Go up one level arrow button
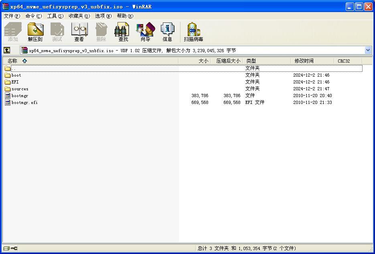This screenshot has height=254, width=375. [x=7, y=50]
